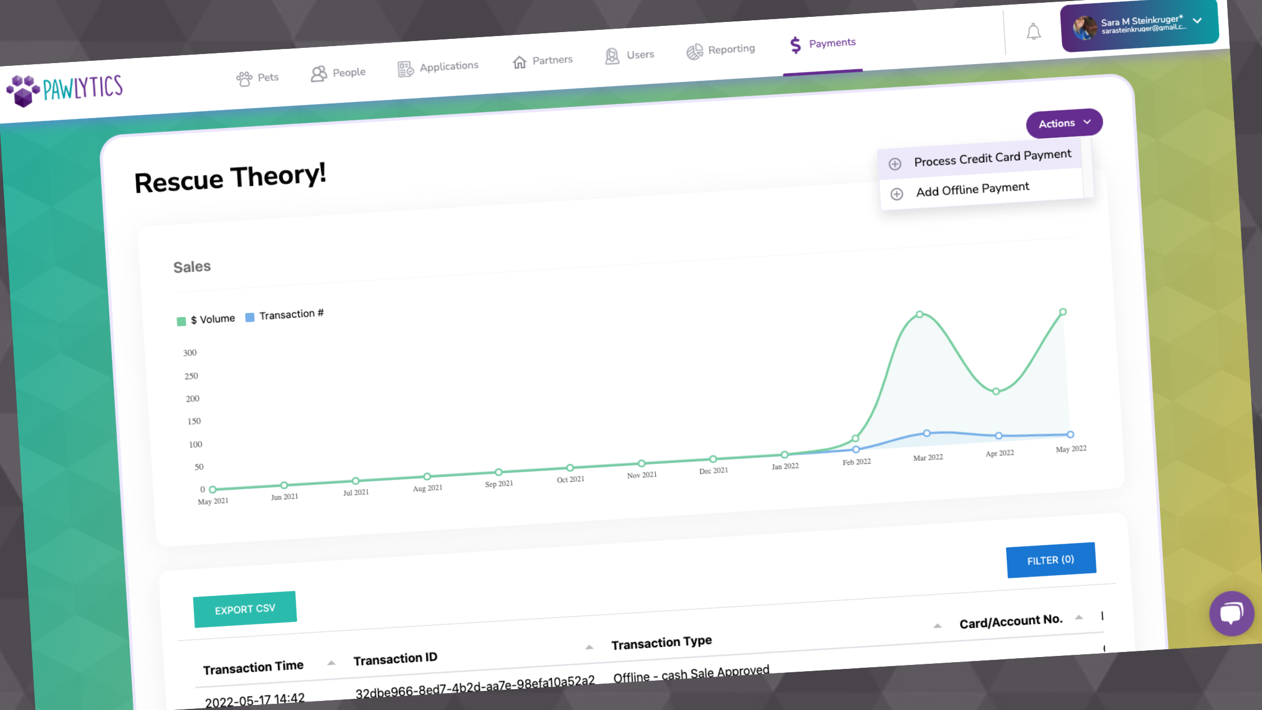The image size is (1262, 710).
Task: Open the chat support bubble
Action: coord(1232,614)
